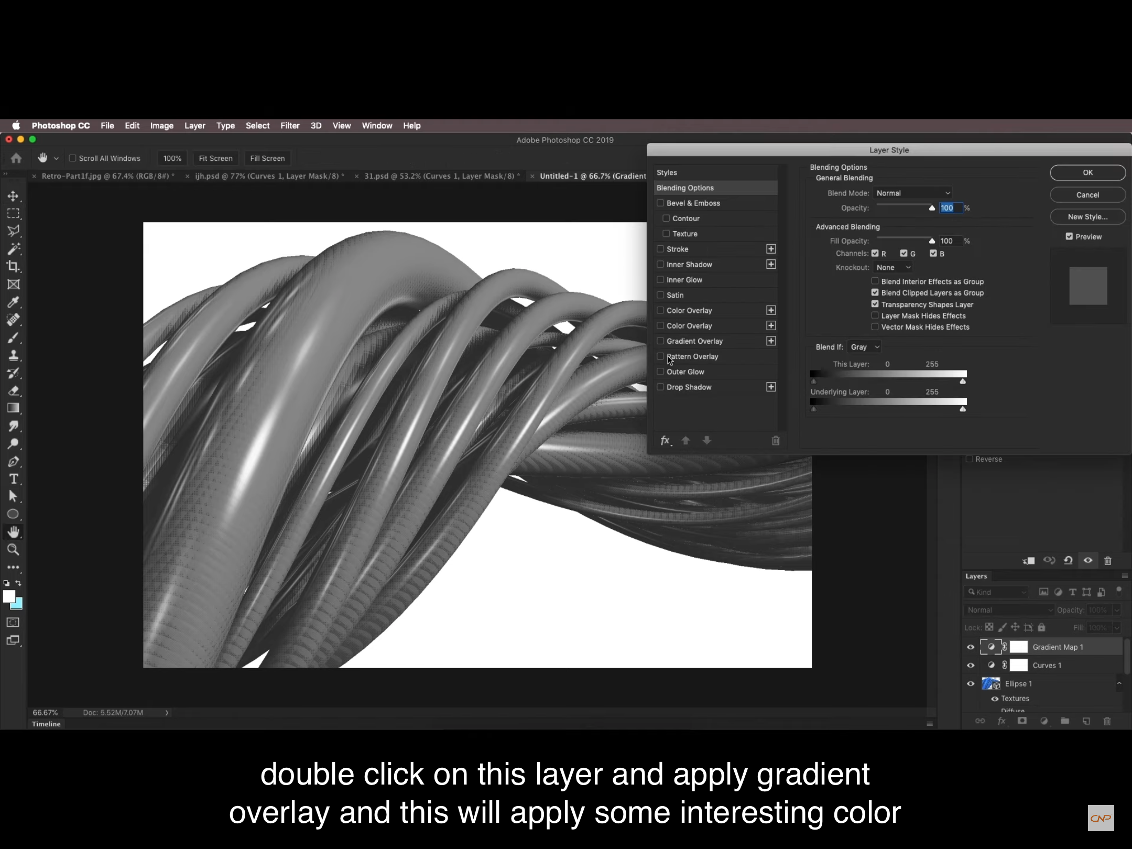Image resolution: width=1132 pixels, height=849 pixels.
Task: Select the Zoom tool
Action: (x=14, y=550)
